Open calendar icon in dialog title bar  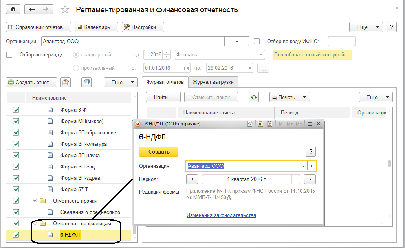(x=269, y=124)
